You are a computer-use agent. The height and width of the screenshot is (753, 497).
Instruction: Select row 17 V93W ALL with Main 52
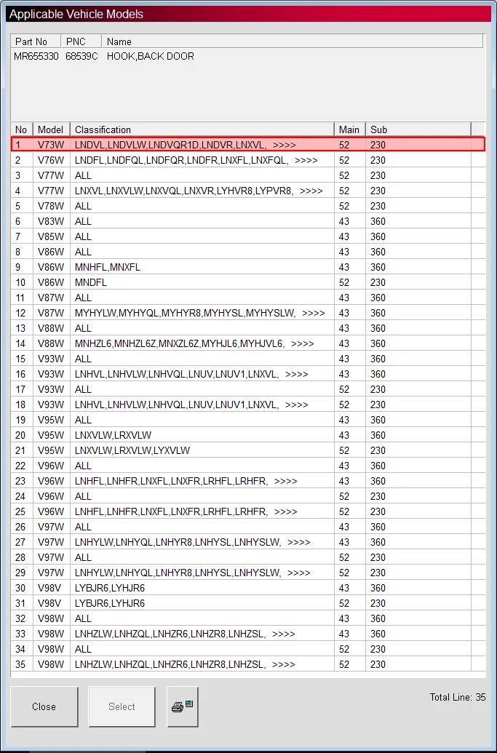pyautogui.click(x=248, y=389)
